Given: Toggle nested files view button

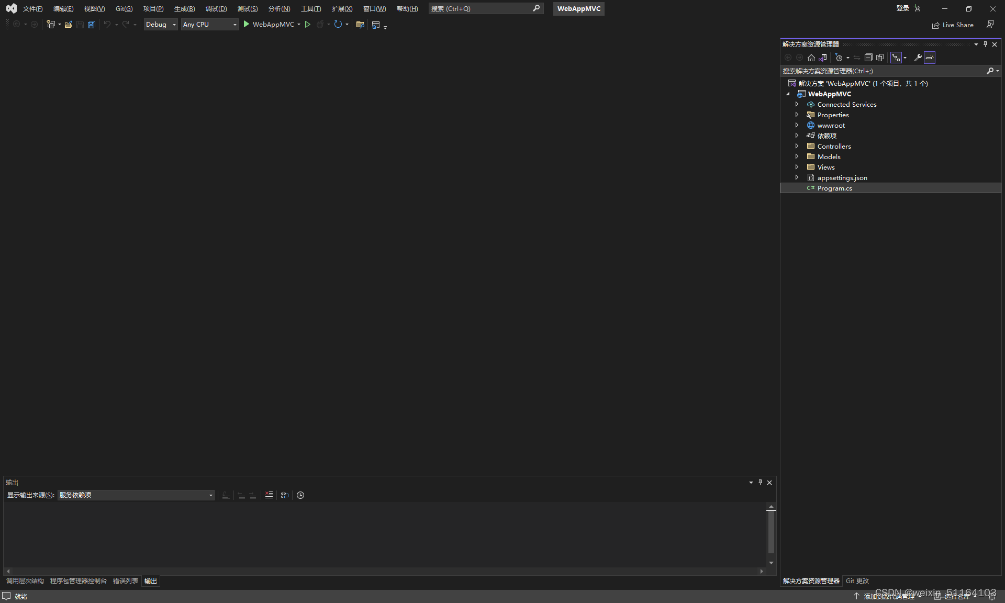Looking at the screenshot, I should tap(897, 58).
